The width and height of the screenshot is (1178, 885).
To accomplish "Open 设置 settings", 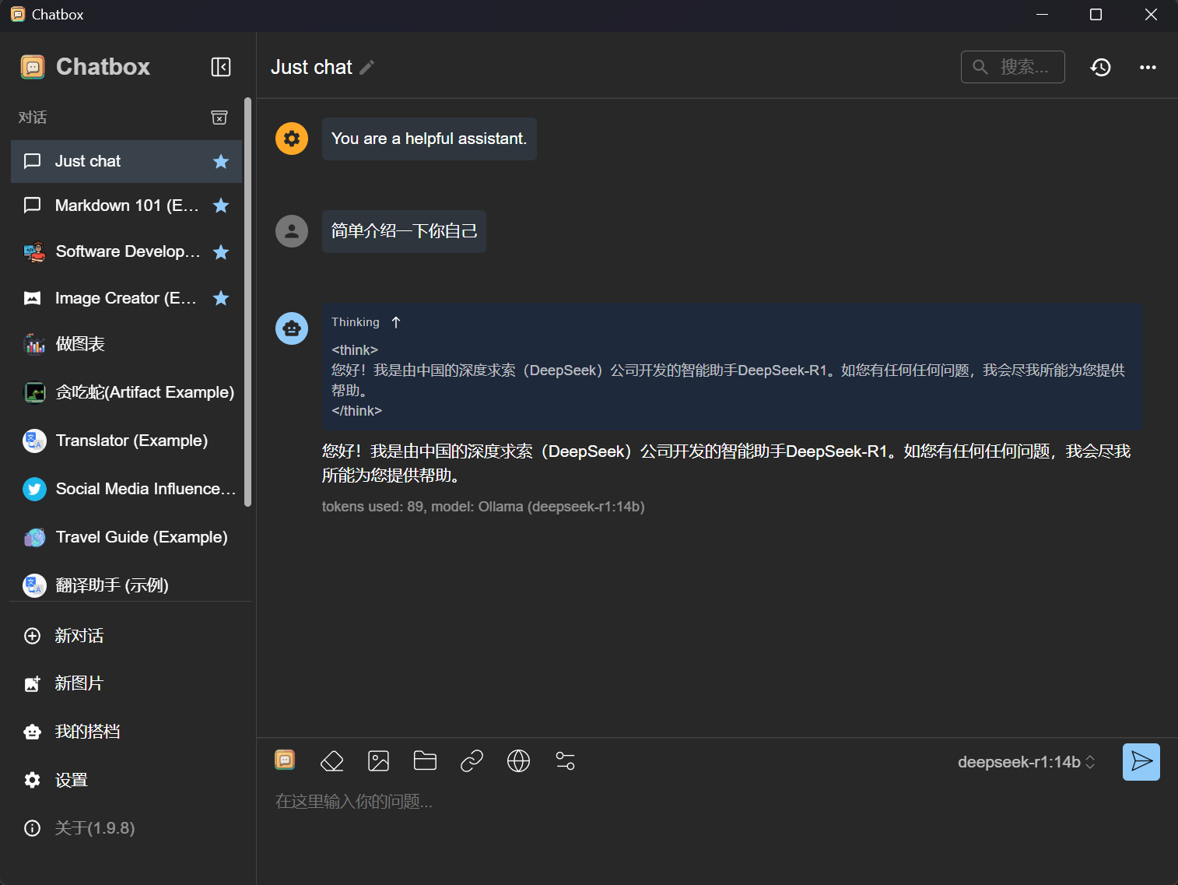I will click(x=126, y=780).
